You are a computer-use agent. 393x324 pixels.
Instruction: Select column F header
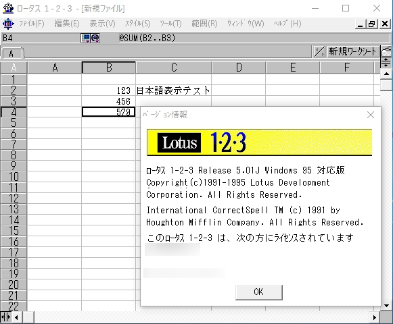[x=347, y=67]
